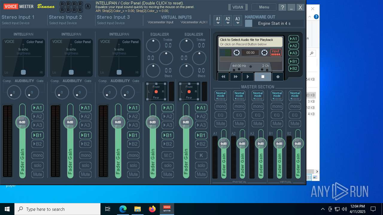Enable recorder output to A1
383x215 pixels.
294,39
